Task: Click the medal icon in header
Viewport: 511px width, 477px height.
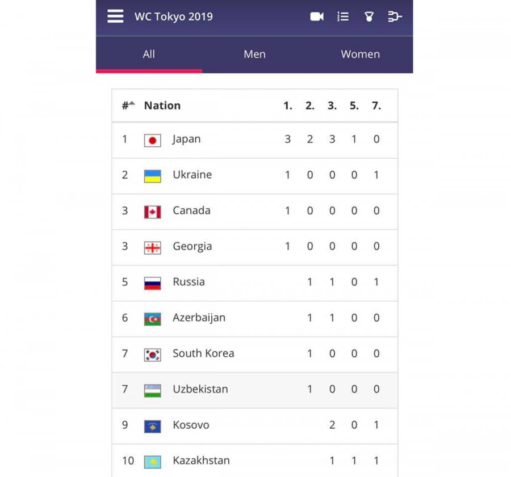Action: tap(369, 16)
